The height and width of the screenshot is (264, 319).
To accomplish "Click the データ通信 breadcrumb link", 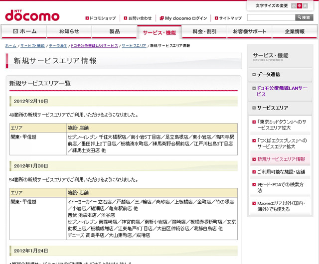I will coord(58,46).
